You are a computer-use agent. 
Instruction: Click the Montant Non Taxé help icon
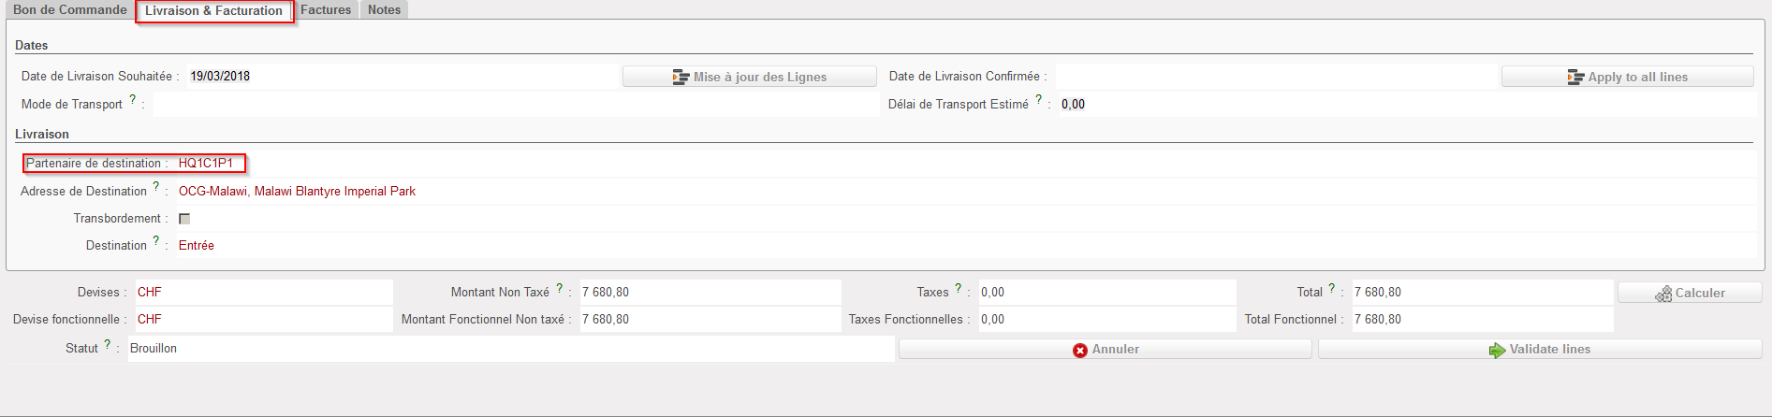tap(559, 288)
